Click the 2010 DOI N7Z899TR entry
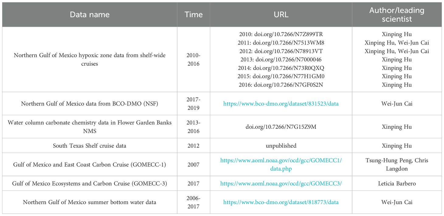Image resolution: width=444 pixels, height=216 pixels. point(281,34)
